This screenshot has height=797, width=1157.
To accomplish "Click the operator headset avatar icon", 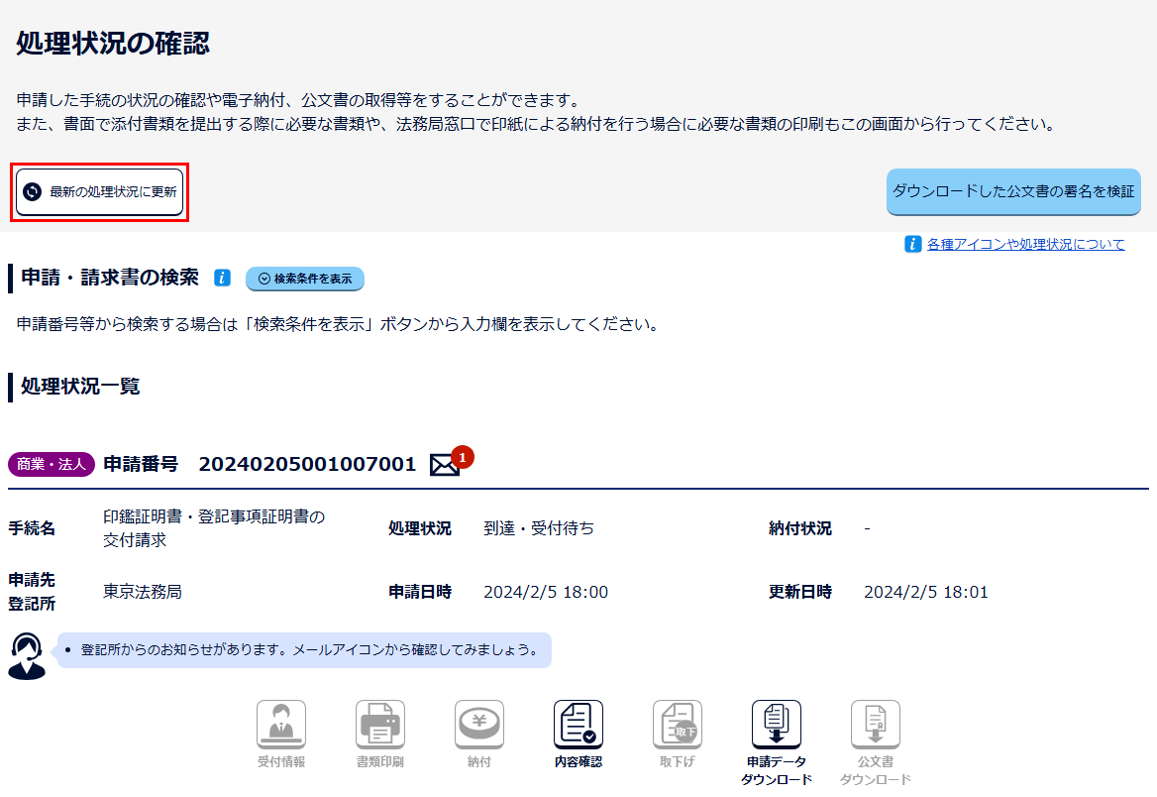I will click(27, 655).
